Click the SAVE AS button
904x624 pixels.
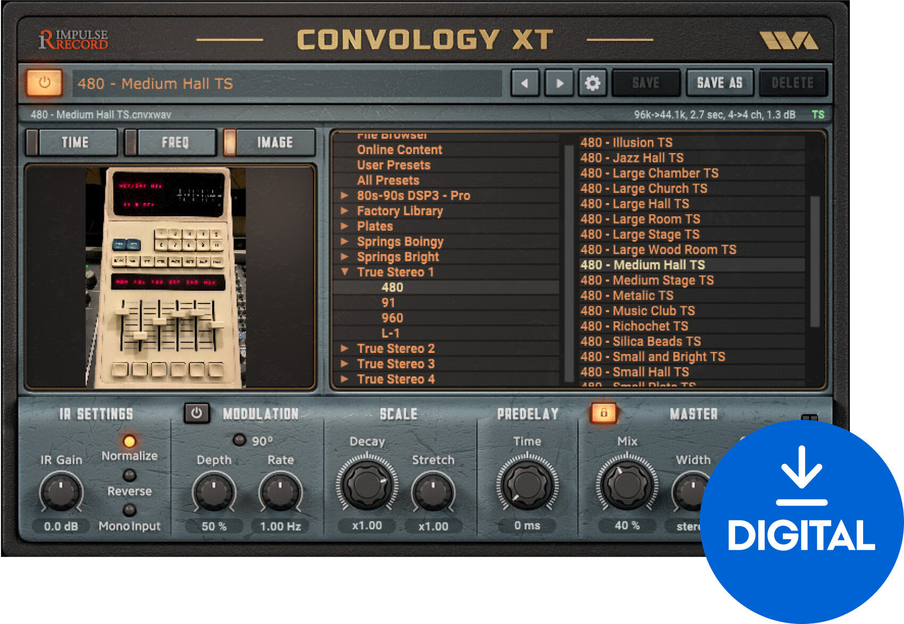pos(719,82)
